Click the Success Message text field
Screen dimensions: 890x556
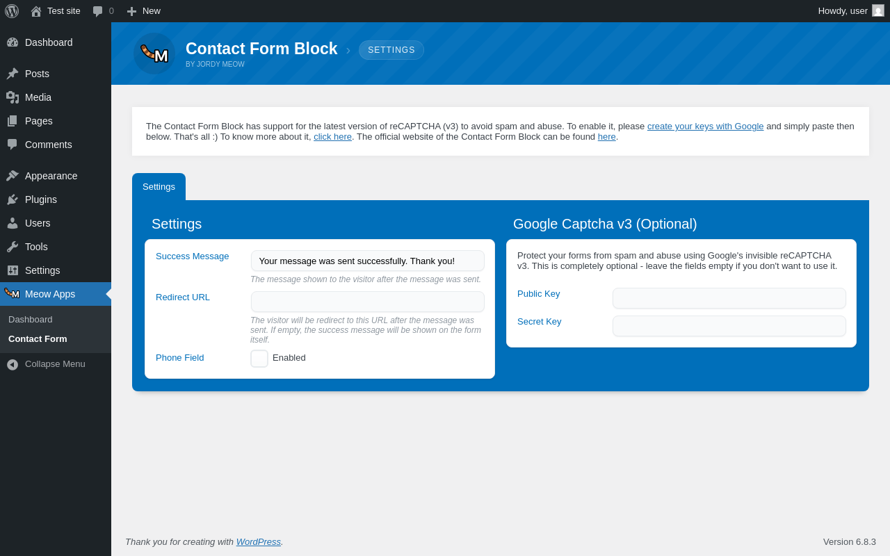tap(368, 261)
